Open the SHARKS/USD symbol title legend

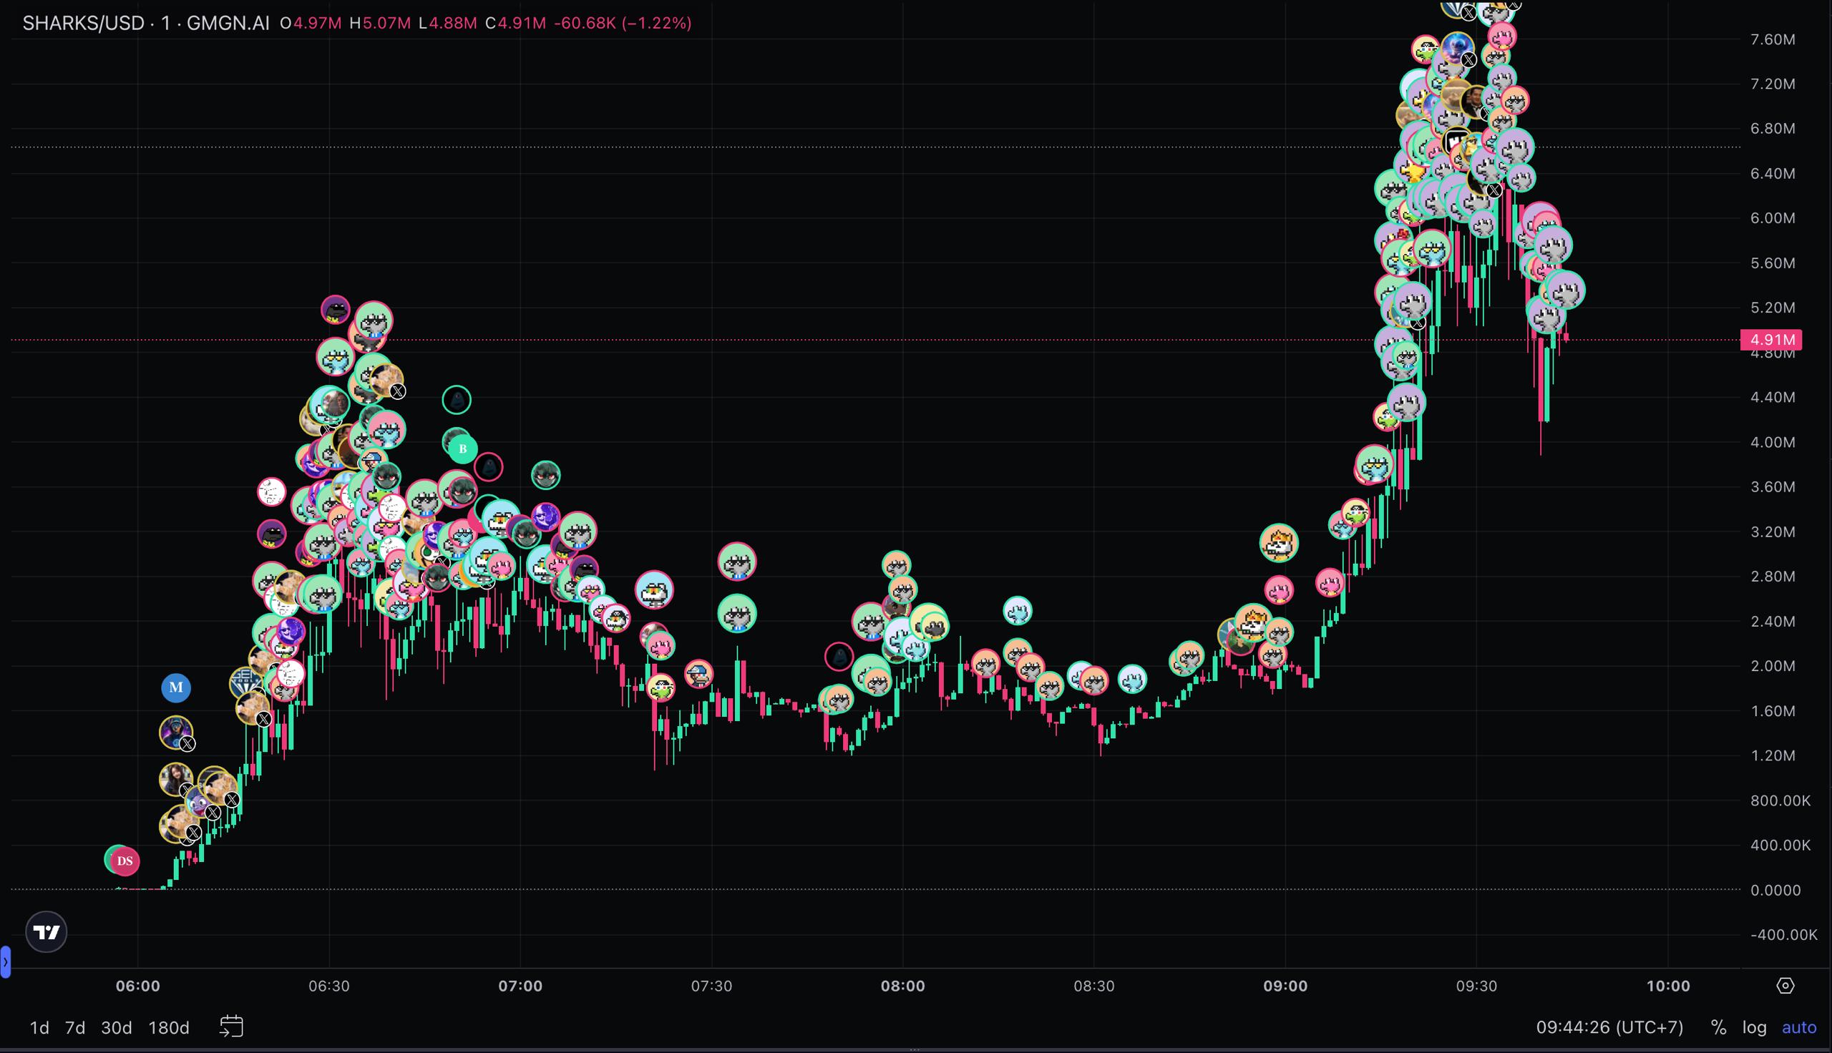tap(83, 23)
